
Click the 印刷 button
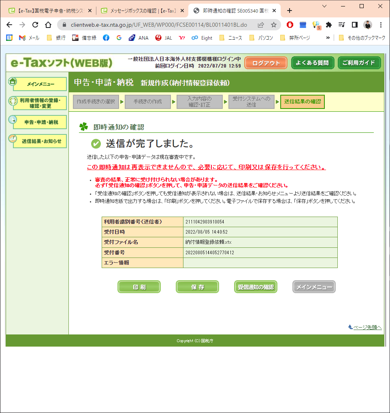(139, 287)
